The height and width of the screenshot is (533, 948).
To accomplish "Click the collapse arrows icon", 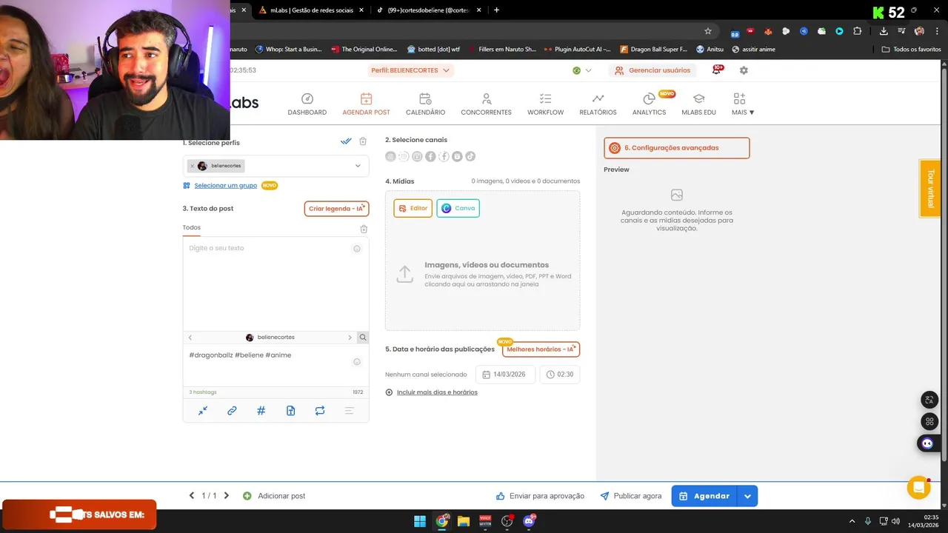I will click(203, 411).
